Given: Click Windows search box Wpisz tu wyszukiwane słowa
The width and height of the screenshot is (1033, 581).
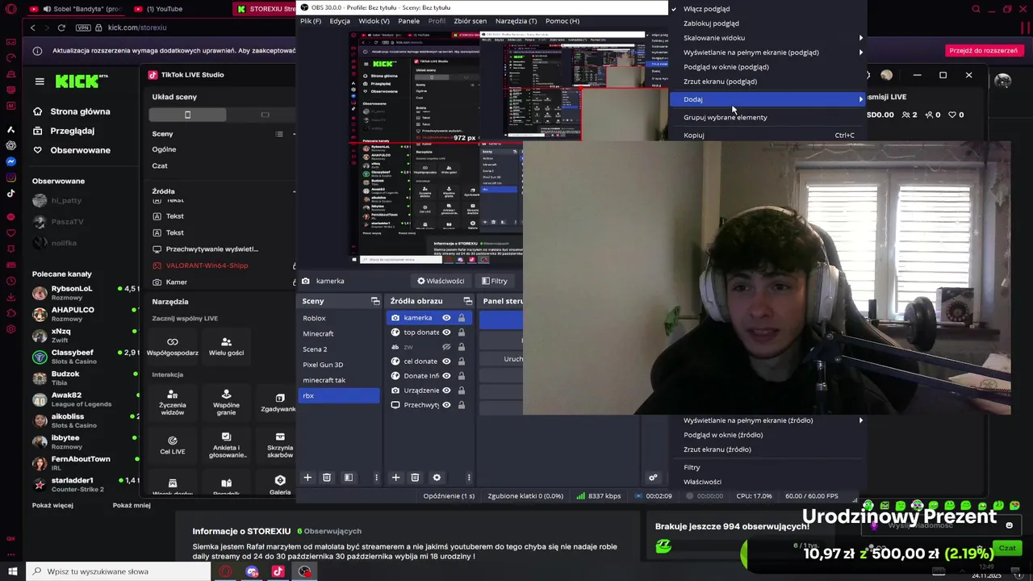Looking at the screenshot, I should (119, 571).
